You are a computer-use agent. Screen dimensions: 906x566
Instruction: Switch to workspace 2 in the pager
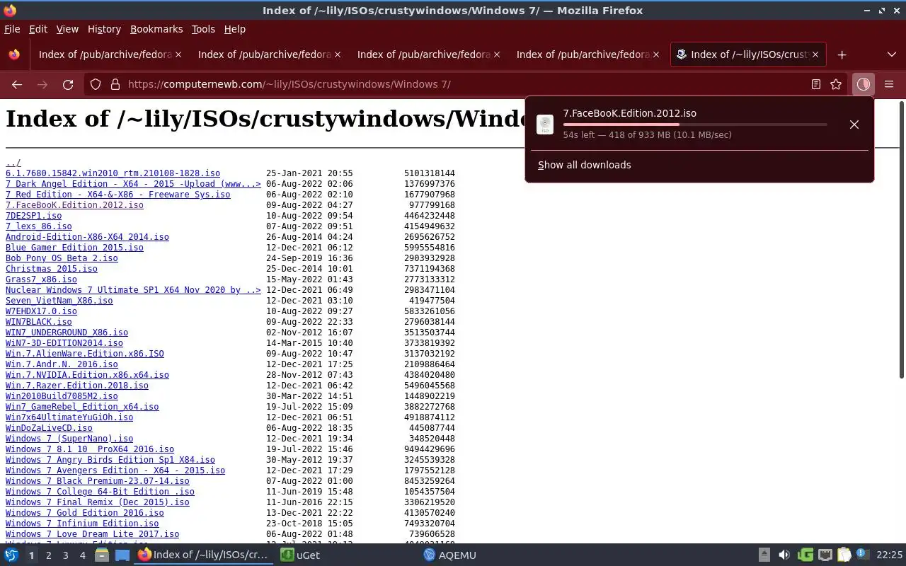pyautogui.click(x=48, y=555)
